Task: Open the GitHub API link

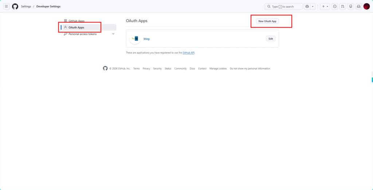Action: pos(188,52)
